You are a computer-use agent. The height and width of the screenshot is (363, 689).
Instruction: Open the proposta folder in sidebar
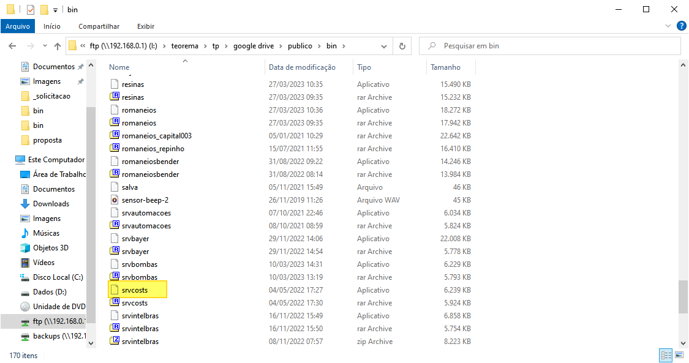coord(47,140)
